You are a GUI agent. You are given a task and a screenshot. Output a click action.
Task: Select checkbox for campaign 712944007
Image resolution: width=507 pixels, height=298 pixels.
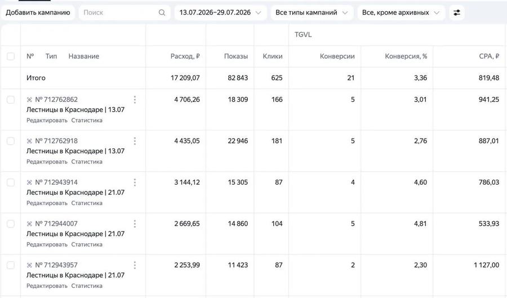11,224
